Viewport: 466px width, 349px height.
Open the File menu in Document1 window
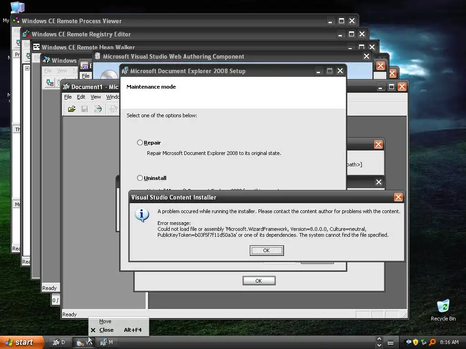[68, 97]
